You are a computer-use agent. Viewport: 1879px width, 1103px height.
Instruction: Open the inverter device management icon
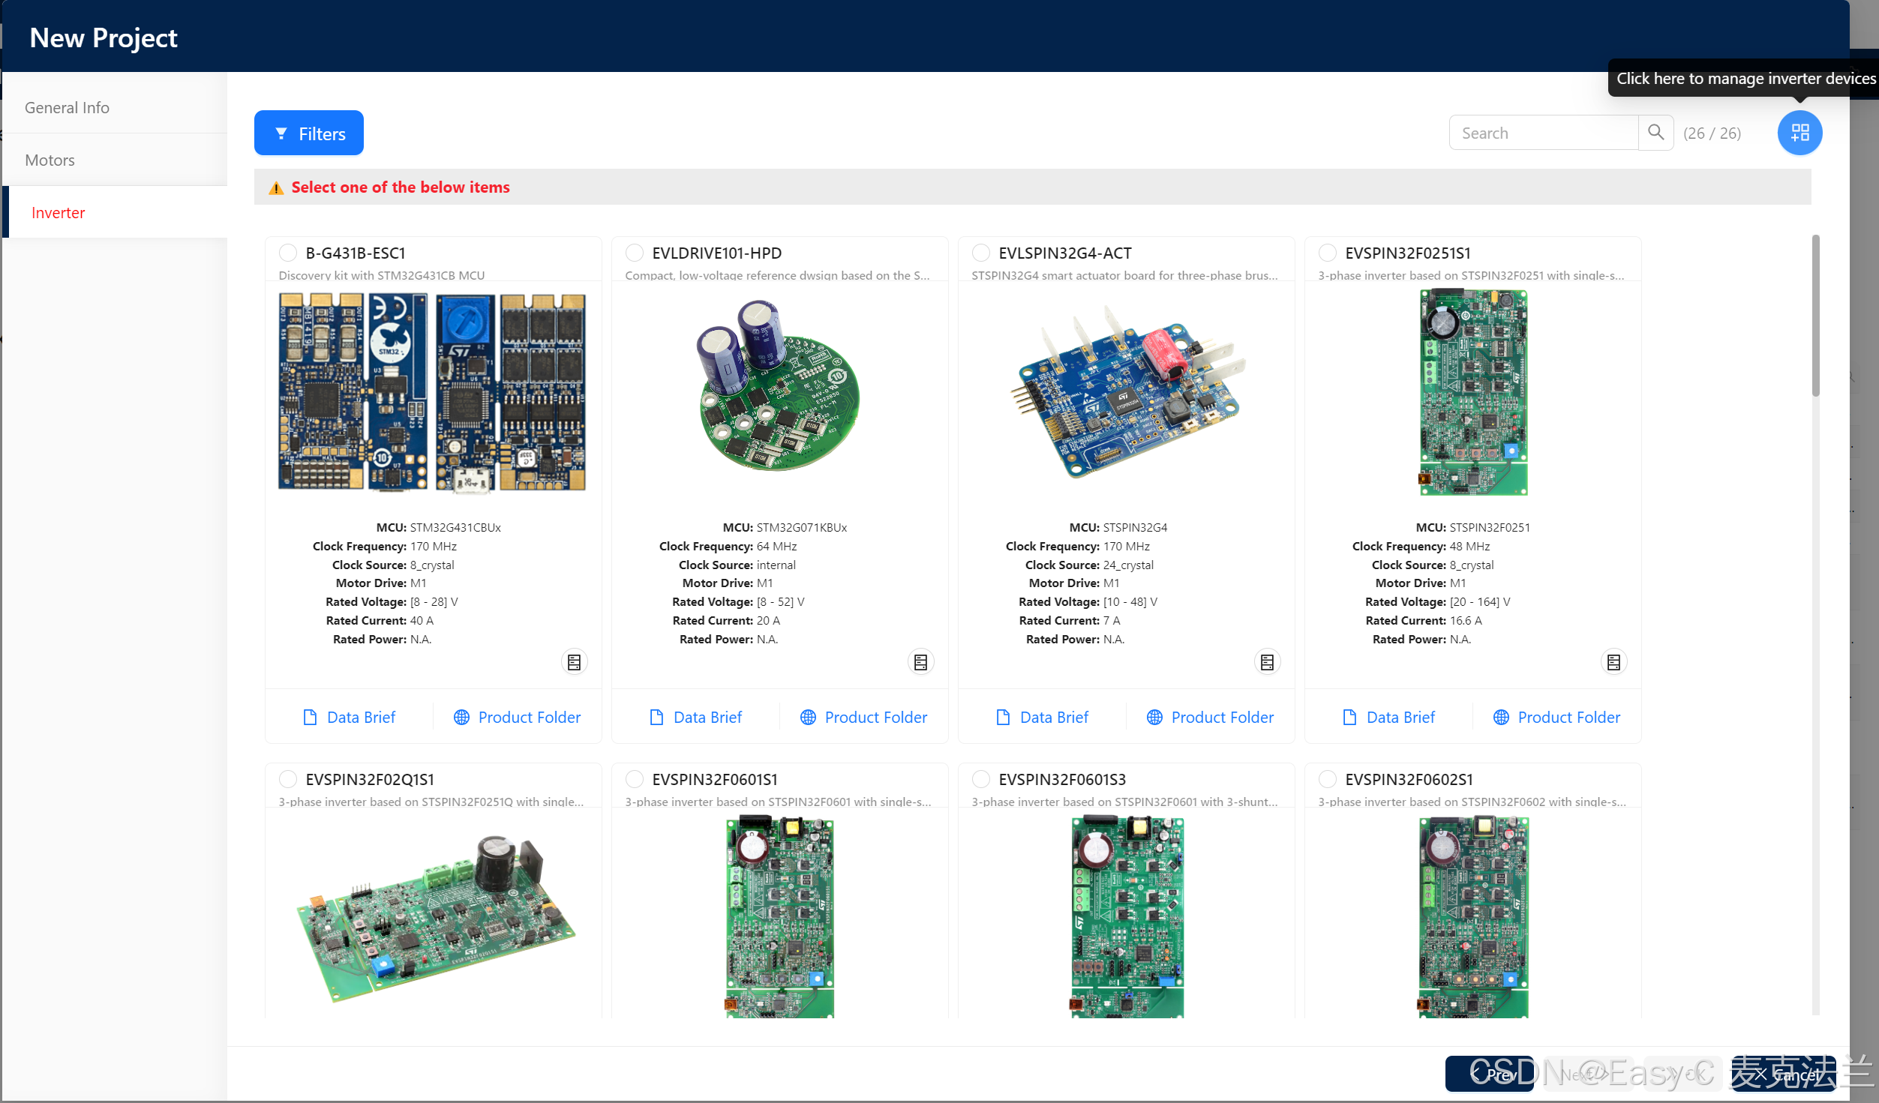click(1799, 133)
